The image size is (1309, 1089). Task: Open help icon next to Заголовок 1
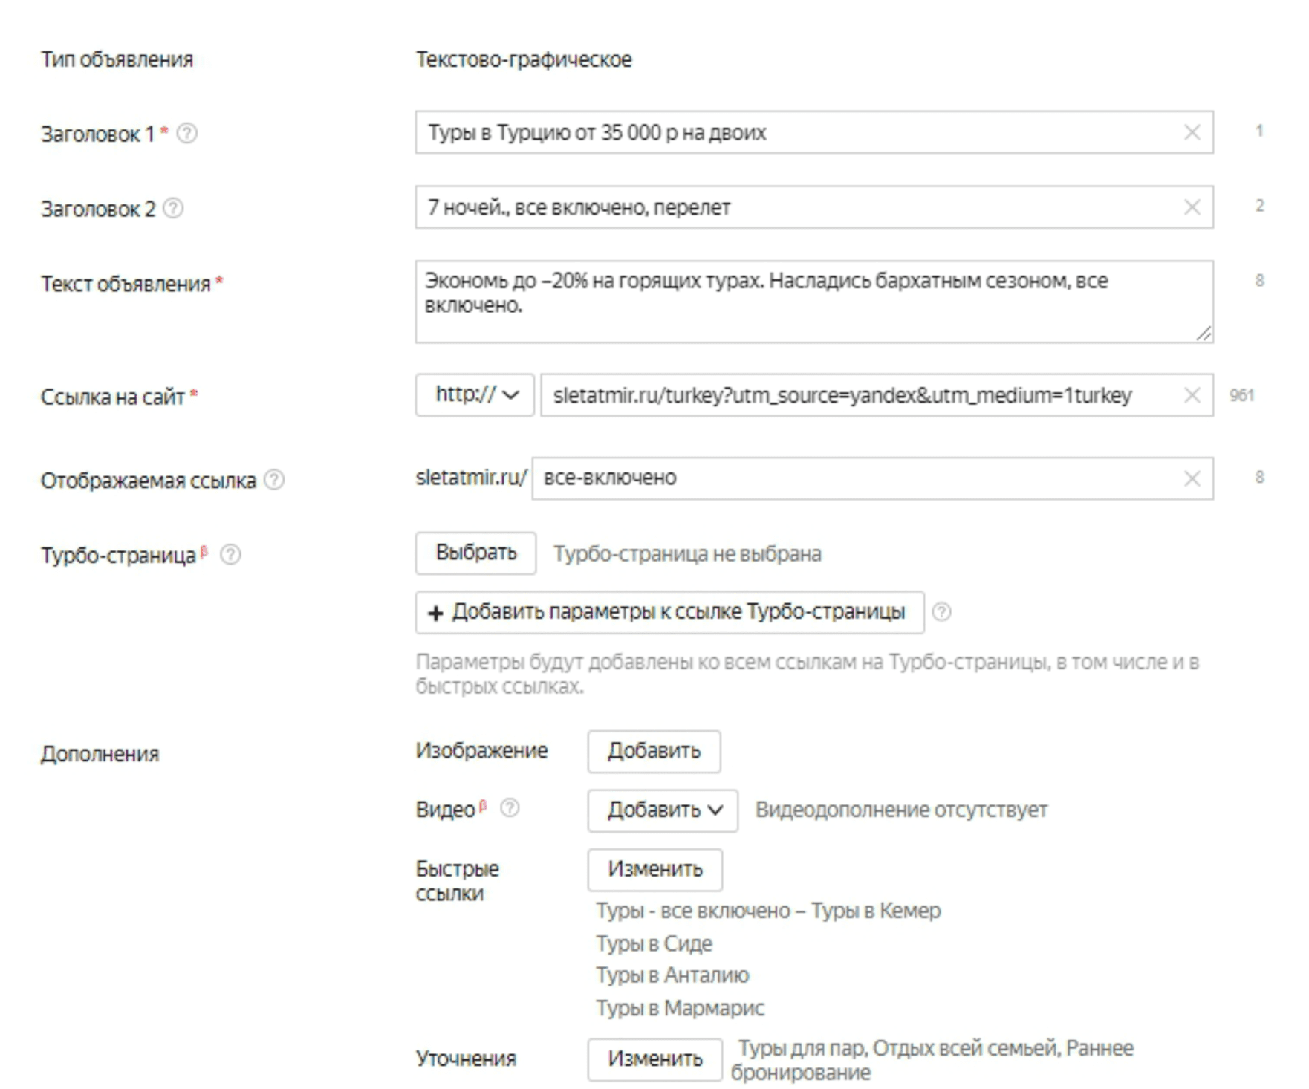pyautogui.click(x=187, y=134)
